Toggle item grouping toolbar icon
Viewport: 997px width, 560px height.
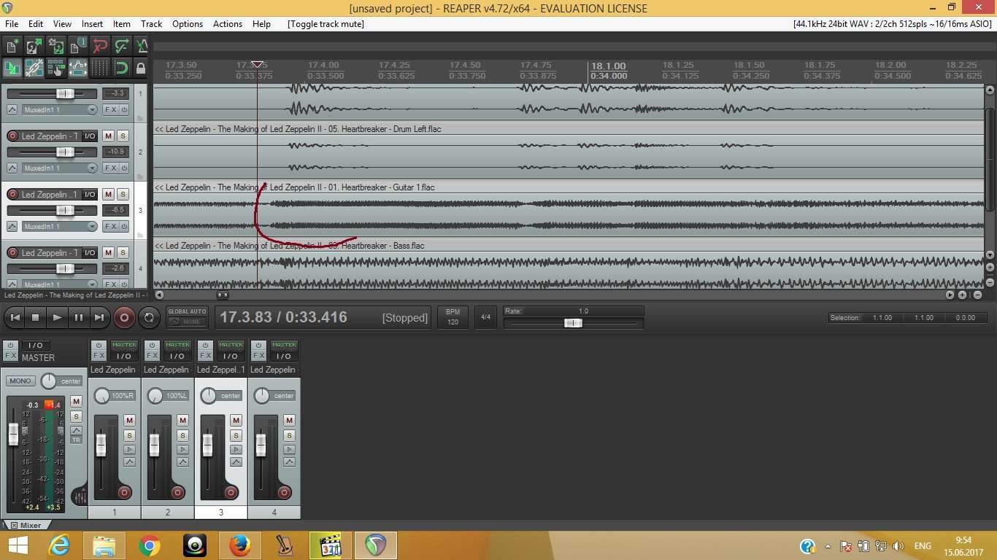[34, 68]
